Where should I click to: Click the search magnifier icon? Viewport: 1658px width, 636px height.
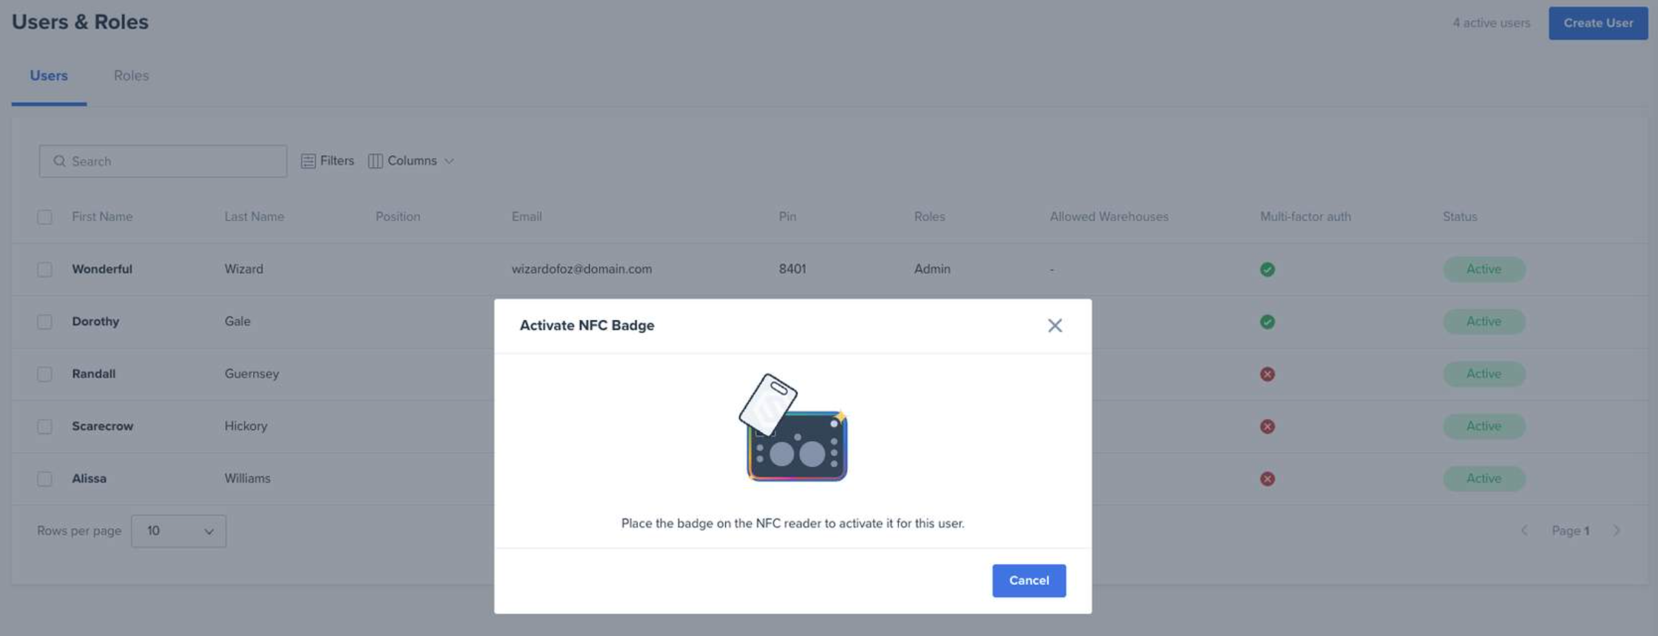60,161
